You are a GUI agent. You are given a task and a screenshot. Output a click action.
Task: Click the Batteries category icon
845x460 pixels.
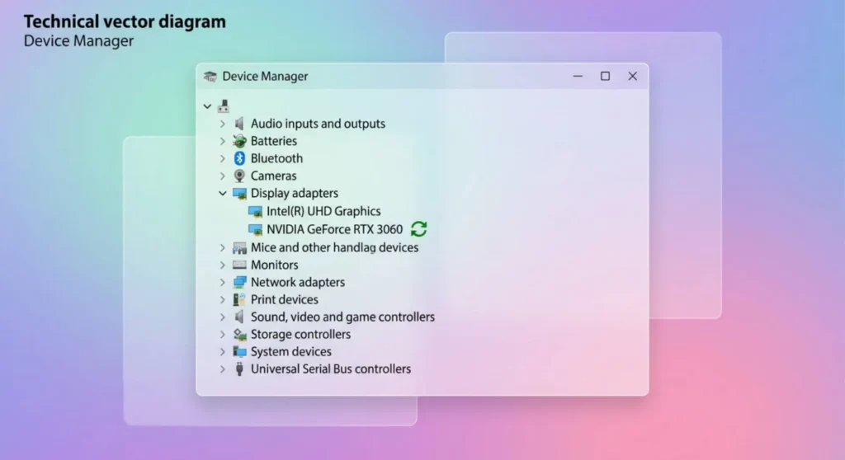239,141
